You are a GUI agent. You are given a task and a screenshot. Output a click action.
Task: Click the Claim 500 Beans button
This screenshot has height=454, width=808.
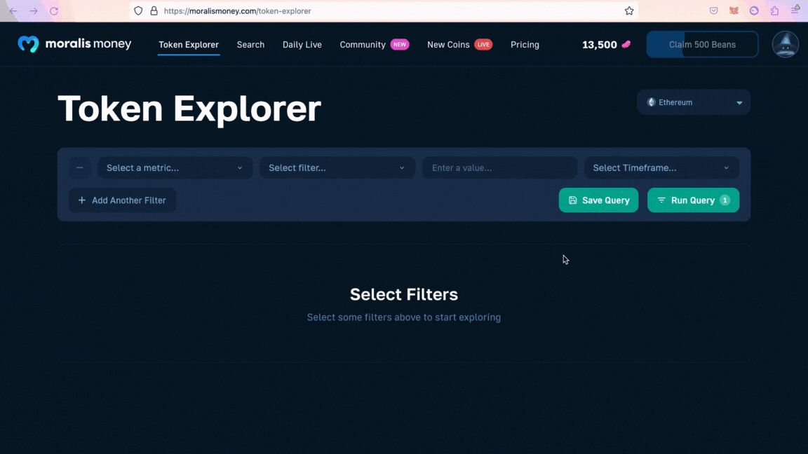click(702, 44)
